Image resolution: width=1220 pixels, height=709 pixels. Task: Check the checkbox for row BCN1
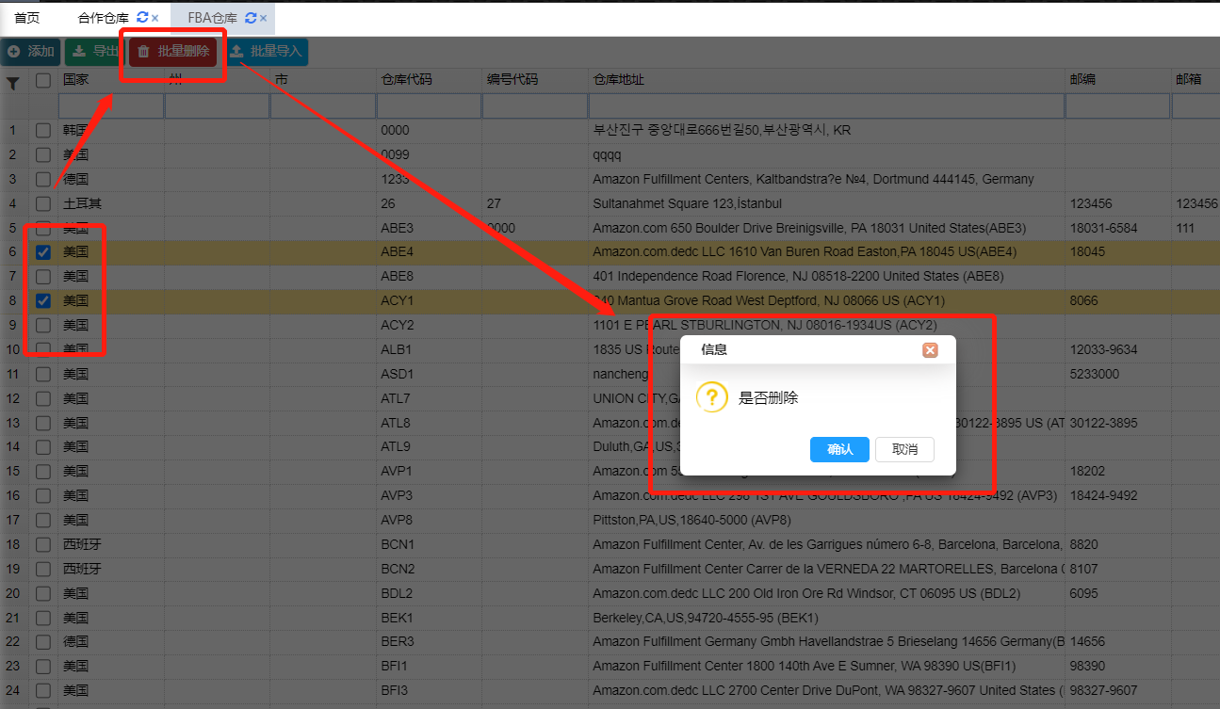(43, 544)
